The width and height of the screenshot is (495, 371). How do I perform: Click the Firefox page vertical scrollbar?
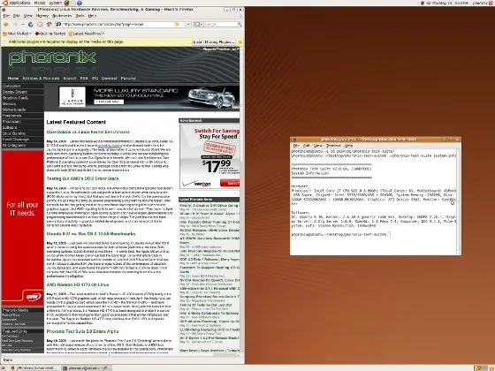[241, 199]
